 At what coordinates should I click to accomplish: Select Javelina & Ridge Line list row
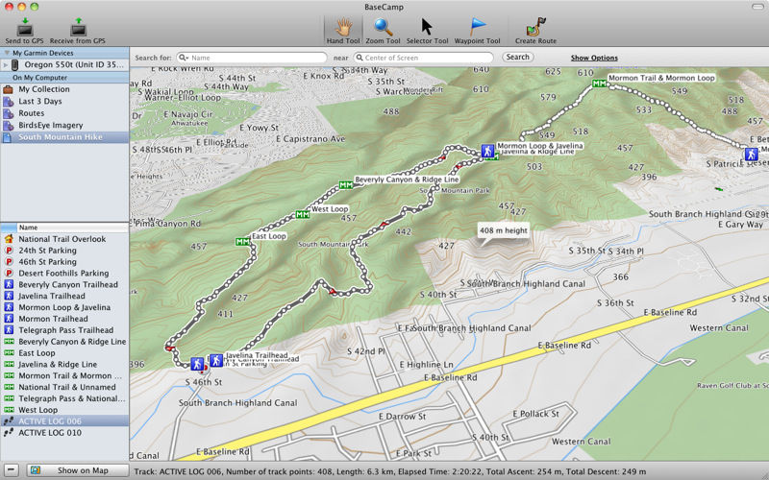click(64, 365)
